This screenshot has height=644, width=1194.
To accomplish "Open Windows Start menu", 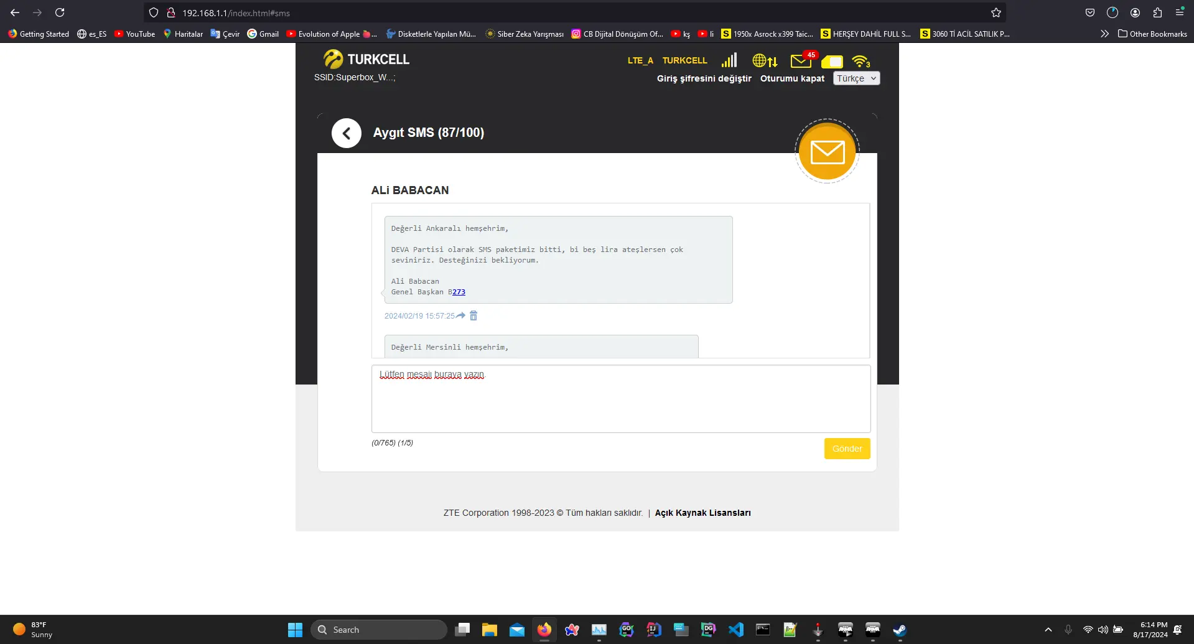I will [x=295, y=630].
